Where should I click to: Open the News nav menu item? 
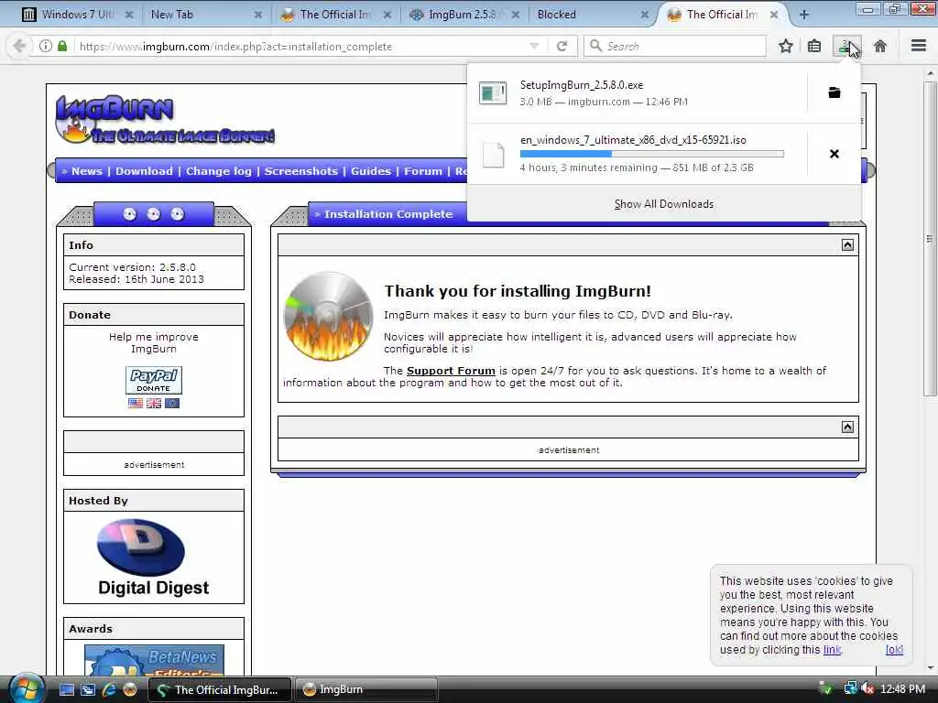[87, 171]
